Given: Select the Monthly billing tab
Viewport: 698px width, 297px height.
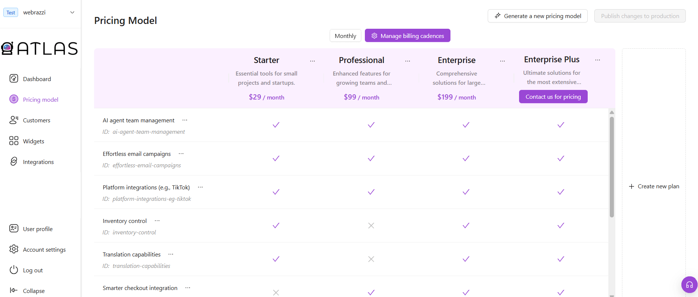Looking at the screenshot, I should tap(345, 36).
